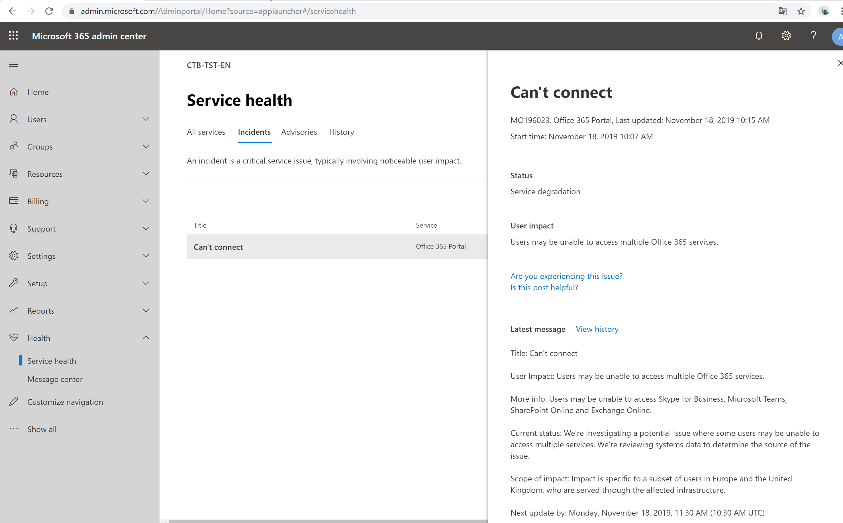The width and height of the screenshot is (843, 523).
Task: Select the Can't connect incident row
Action: (337, 247)
